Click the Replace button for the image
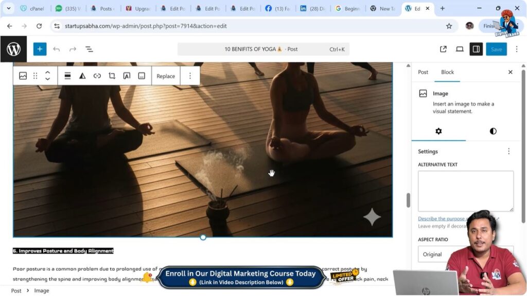This screenshot has width=527, height=296. coord(166,76)
